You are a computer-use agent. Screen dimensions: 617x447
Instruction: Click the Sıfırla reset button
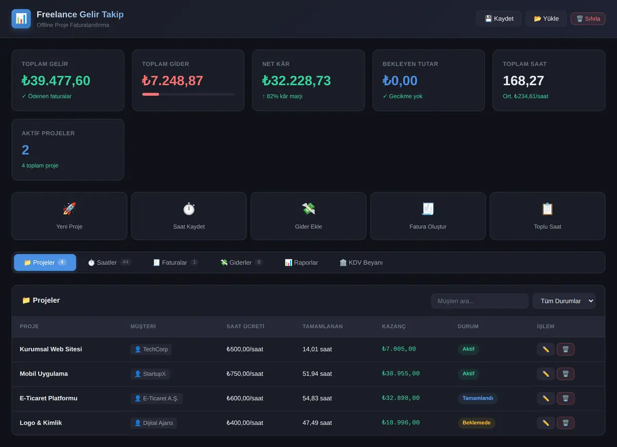(588, 18)
